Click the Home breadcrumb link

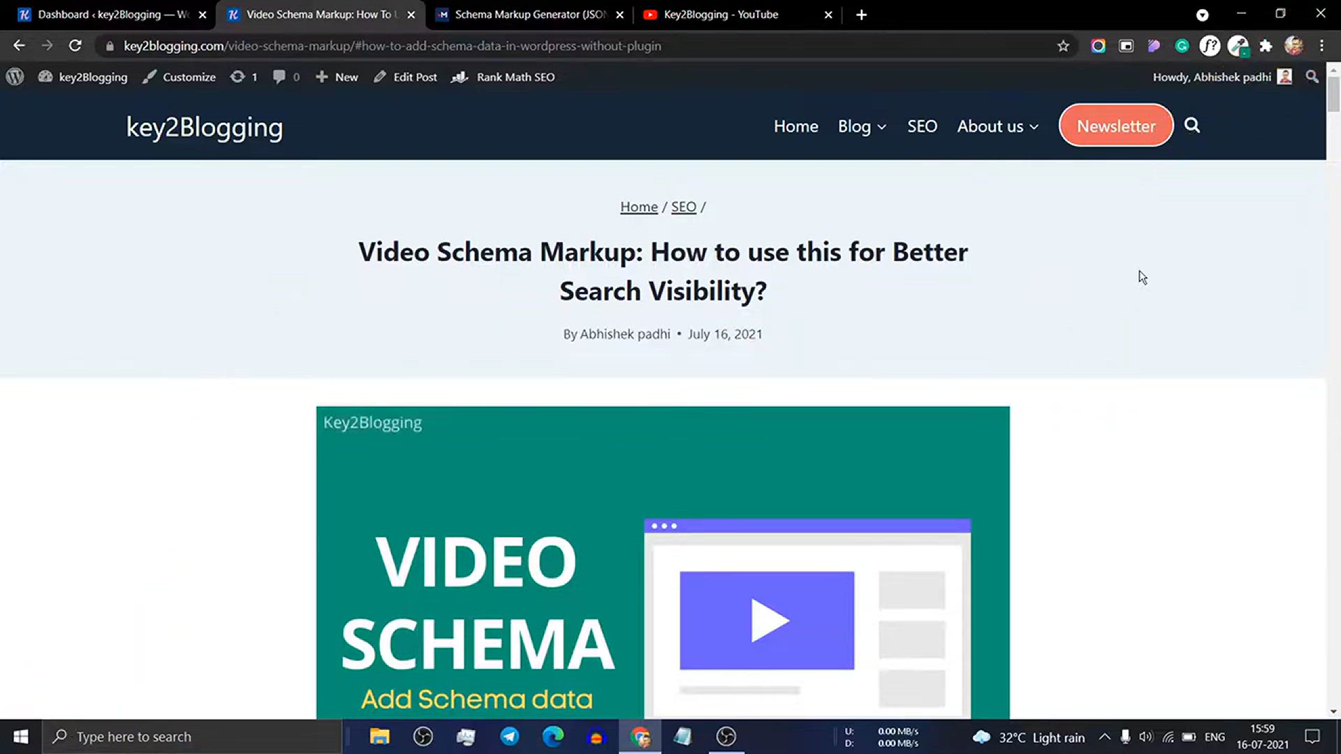(x=638, y=207)
